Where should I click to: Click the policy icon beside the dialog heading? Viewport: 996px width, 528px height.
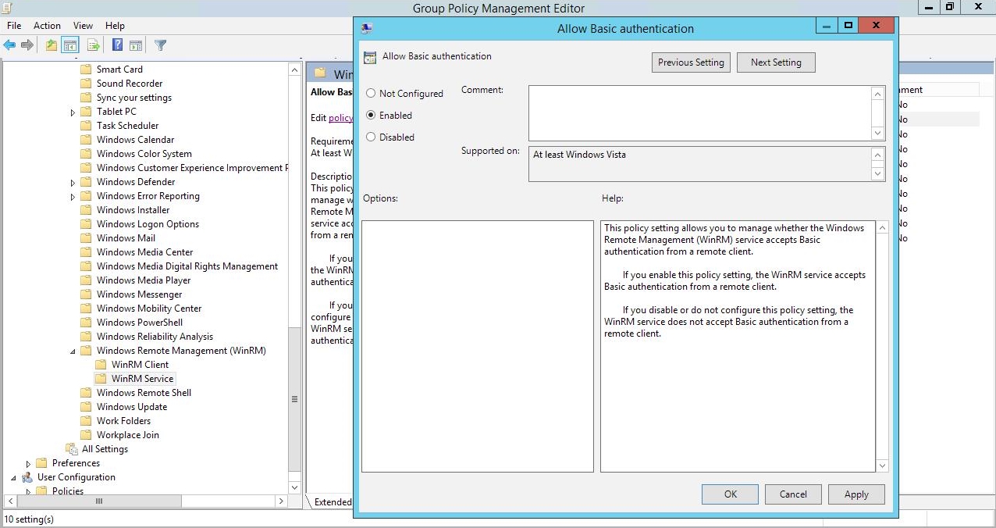point(371,57)
